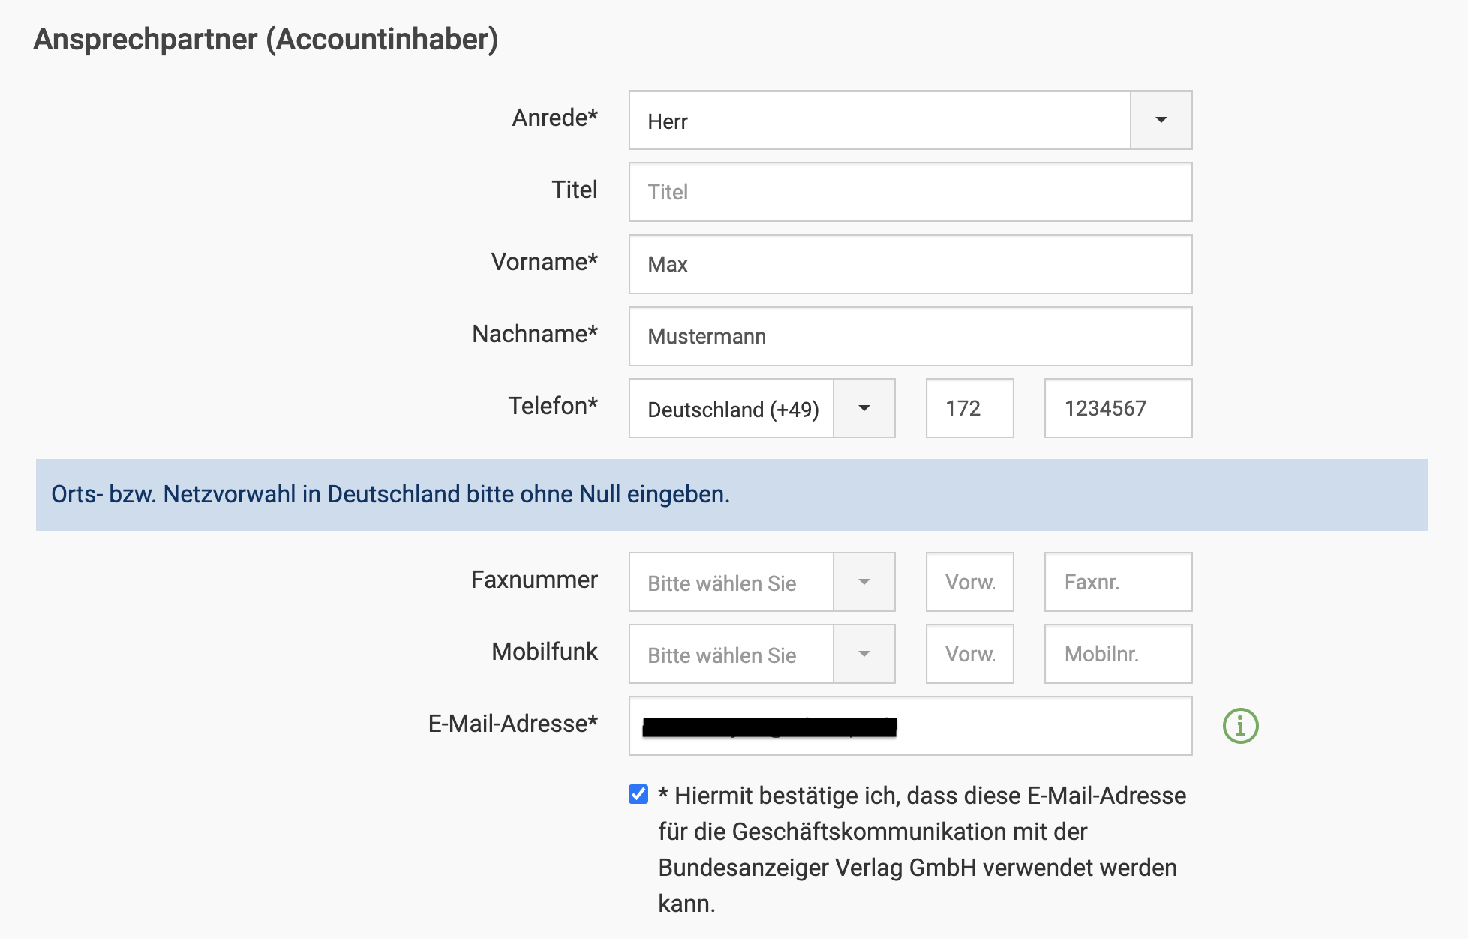Click the Mobilfunk Vorw. field
This screenshot has width=1481, height=939.
(969, 654)
